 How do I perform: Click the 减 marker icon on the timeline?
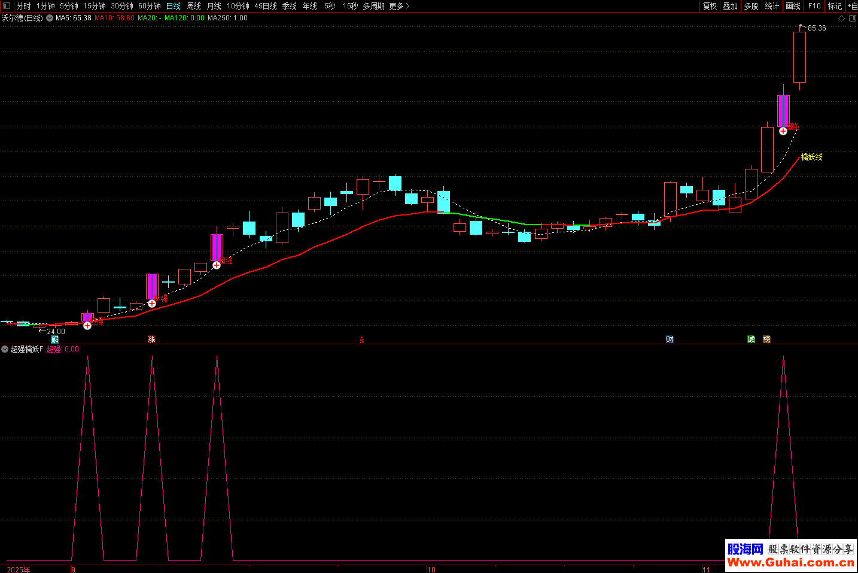751,339
